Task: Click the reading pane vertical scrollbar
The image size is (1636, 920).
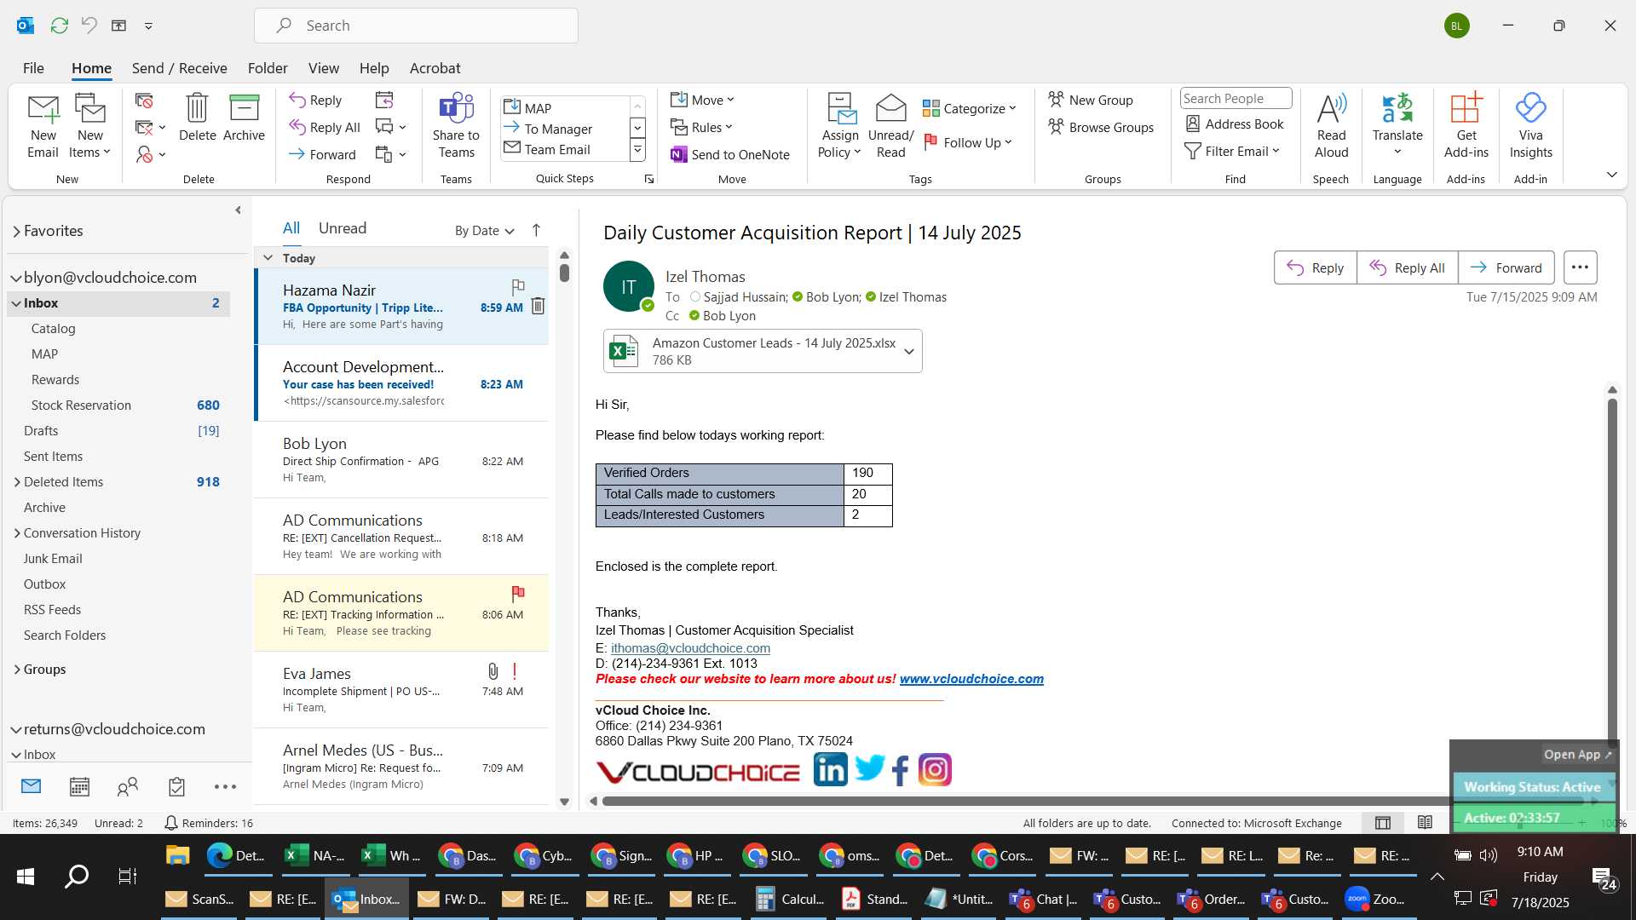Action: pyautogui.click(x=1612, y=571)
